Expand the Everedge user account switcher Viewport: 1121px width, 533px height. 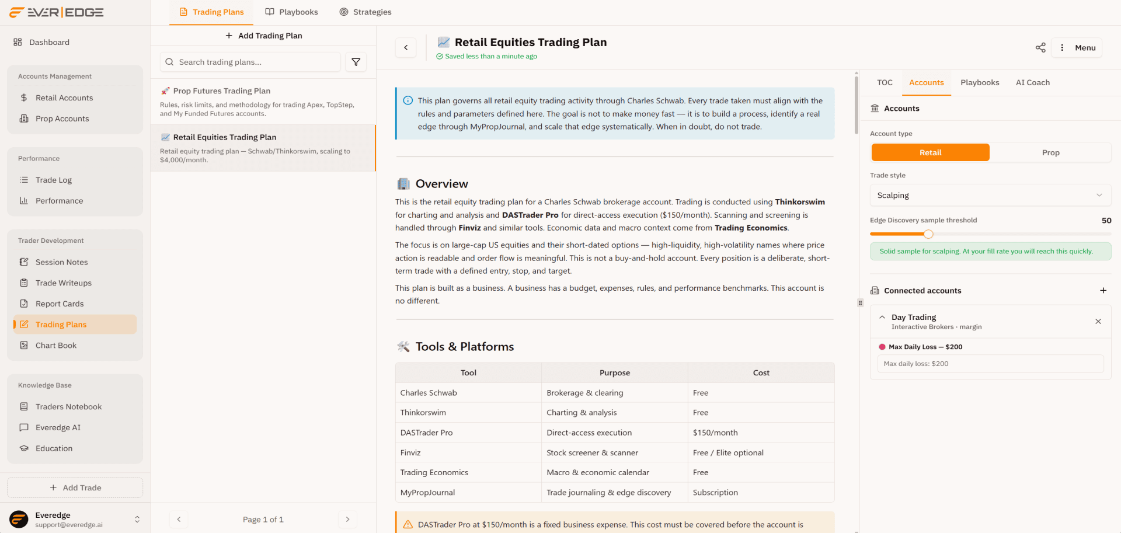(137, 519)
